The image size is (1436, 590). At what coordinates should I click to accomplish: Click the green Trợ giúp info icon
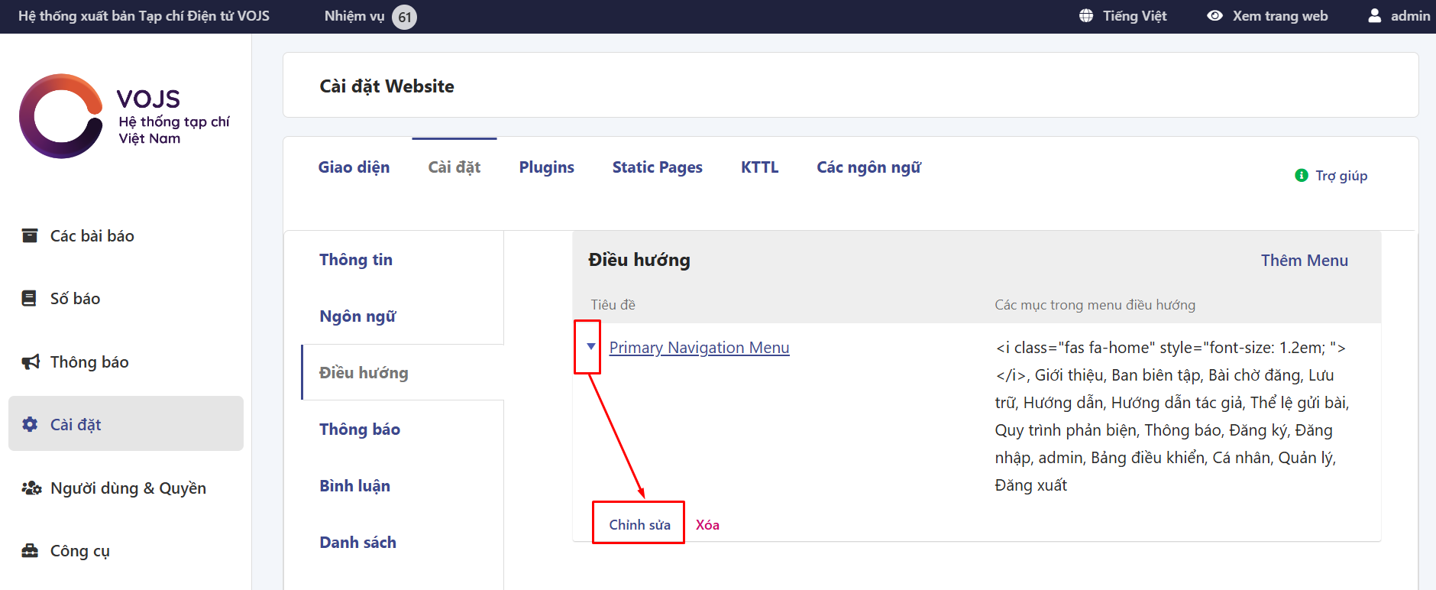pyautogui.click(x=1302, y=176)
